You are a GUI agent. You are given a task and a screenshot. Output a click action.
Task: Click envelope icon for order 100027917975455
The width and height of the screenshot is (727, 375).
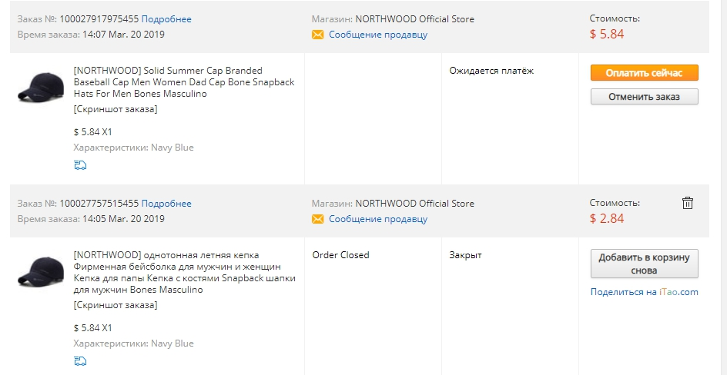pos(317,35)
